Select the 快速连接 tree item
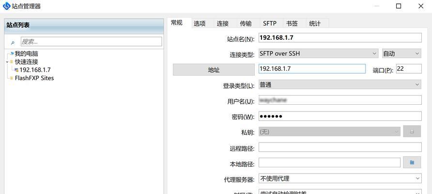Screen dimensions: 432x194 click(27, 62)
